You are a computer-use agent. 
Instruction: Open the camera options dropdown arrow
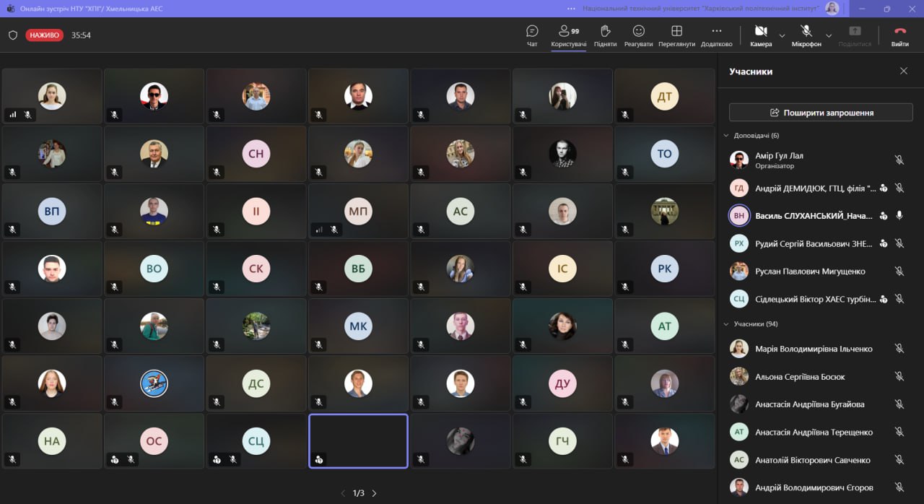click(782, 35)
